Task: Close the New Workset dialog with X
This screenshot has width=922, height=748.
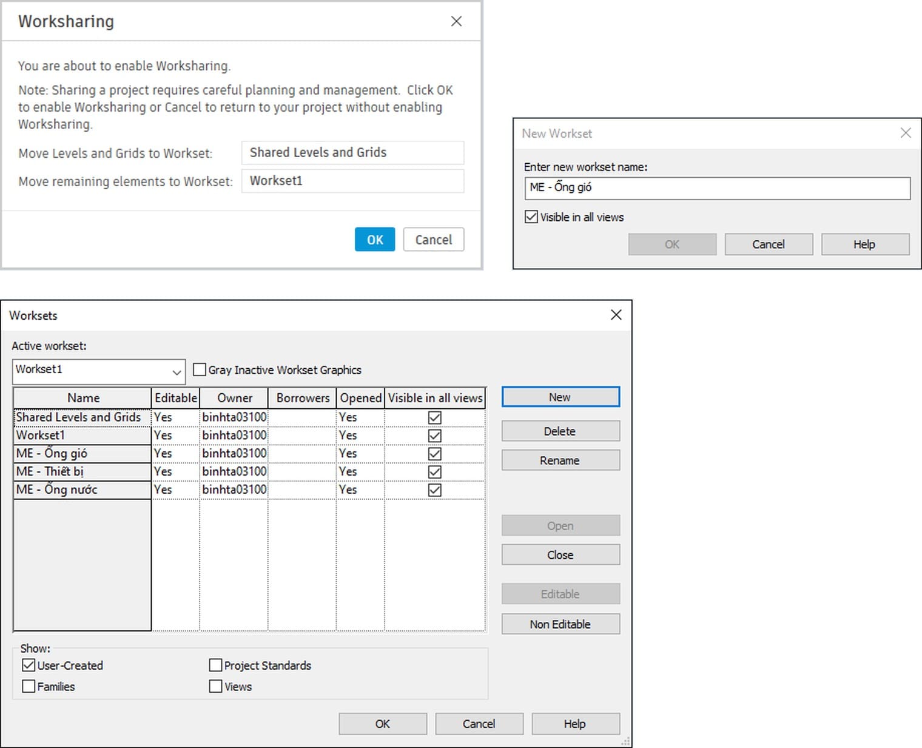Action: coord(906,133)
